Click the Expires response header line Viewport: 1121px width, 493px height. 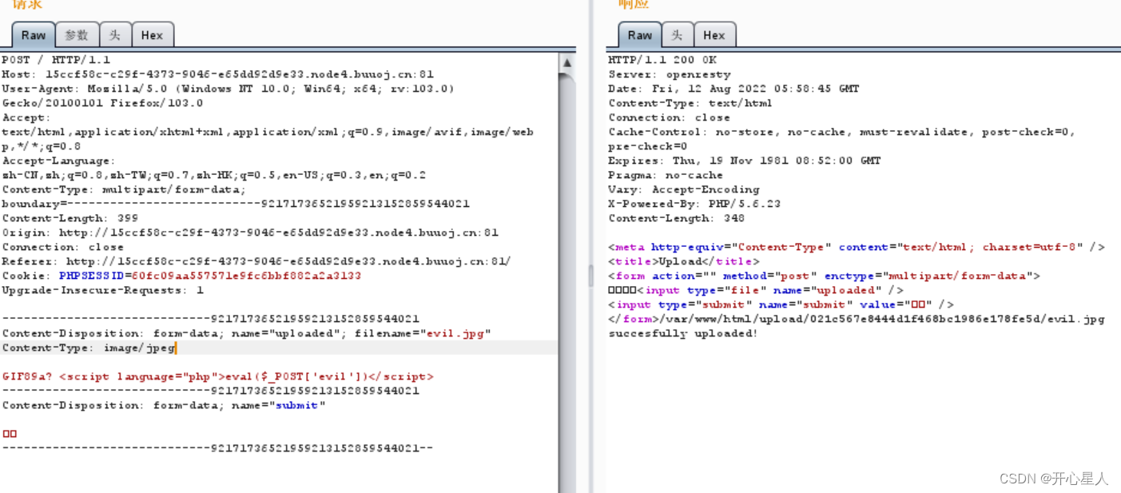coord(745,161)
